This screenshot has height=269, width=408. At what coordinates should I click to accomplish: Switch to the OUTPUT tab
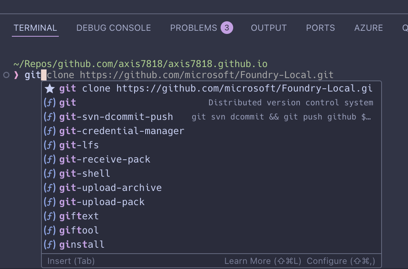coord(269,28)
